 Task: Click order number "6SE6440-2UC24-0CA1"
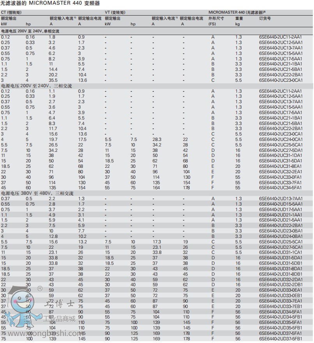(x=281, y=139)
